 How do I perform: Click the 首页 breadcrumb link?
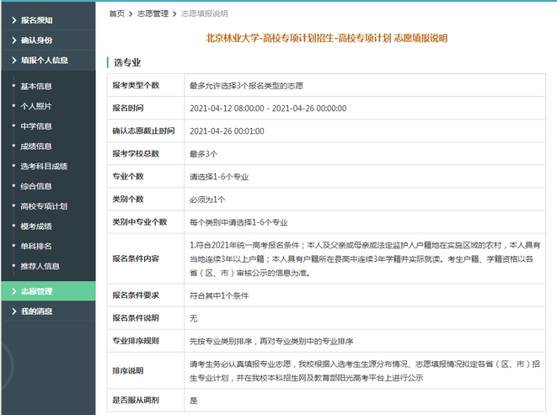pos(116,14)
